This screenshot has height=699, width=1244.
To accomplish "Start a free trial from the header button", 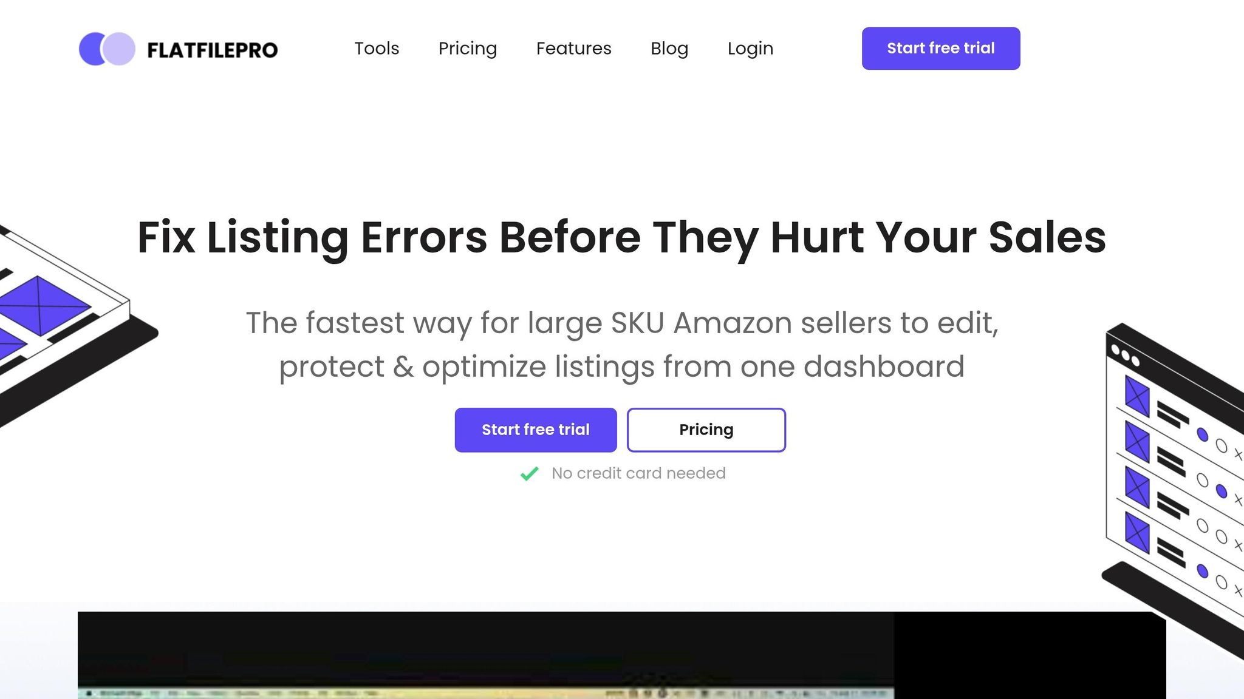I will point(940,48).
